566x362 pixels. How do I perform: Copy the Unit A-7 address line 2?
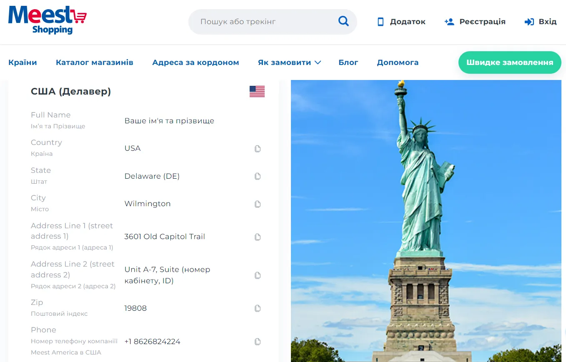[258, 275]
